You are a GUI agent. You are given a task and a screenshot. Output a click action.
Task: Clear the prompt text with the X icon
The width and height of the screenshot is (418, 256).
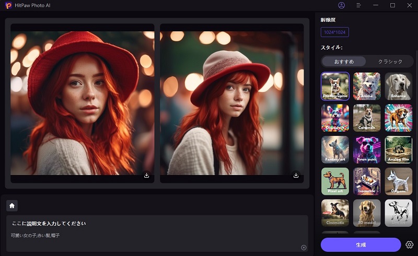pyautogui.click(x=304, y=247)
